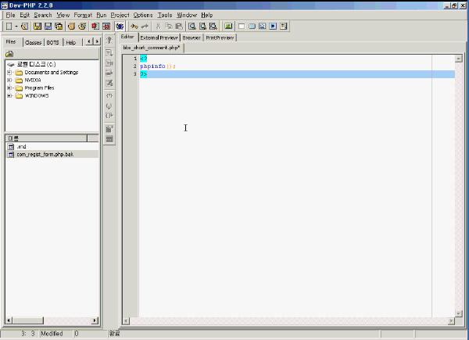Click the page icon with red X

95,27
